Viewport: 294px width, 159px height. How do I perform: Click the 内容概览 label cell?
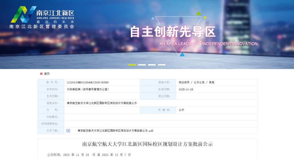pyautogui.click(x=51, y=117)
